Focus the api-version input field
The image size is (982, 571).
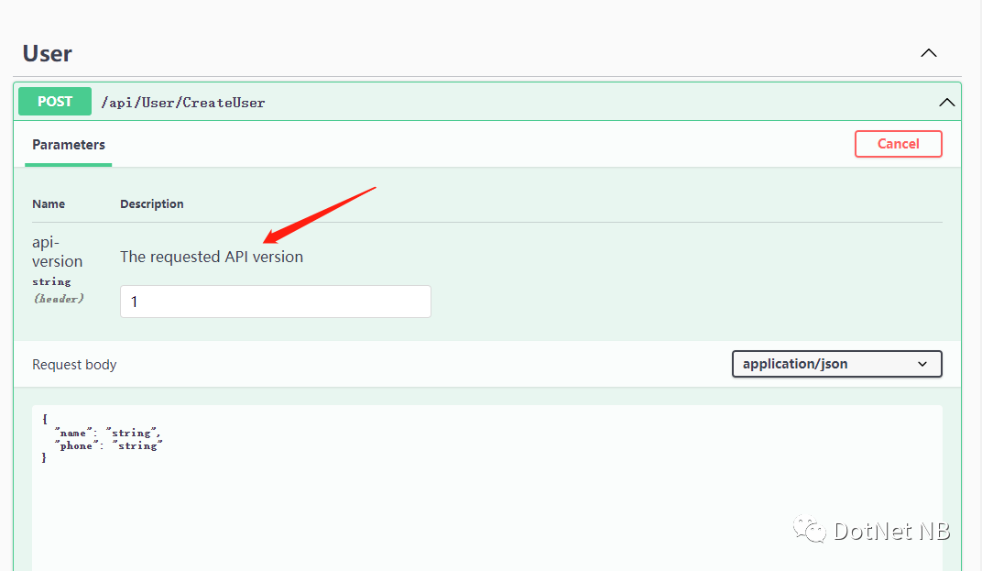pyautogui.click(x=275, y=302)
